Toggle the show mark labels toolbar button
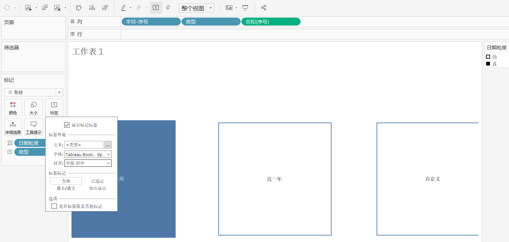This screenshot has width=509, height=242. click(x=156, y=8)
